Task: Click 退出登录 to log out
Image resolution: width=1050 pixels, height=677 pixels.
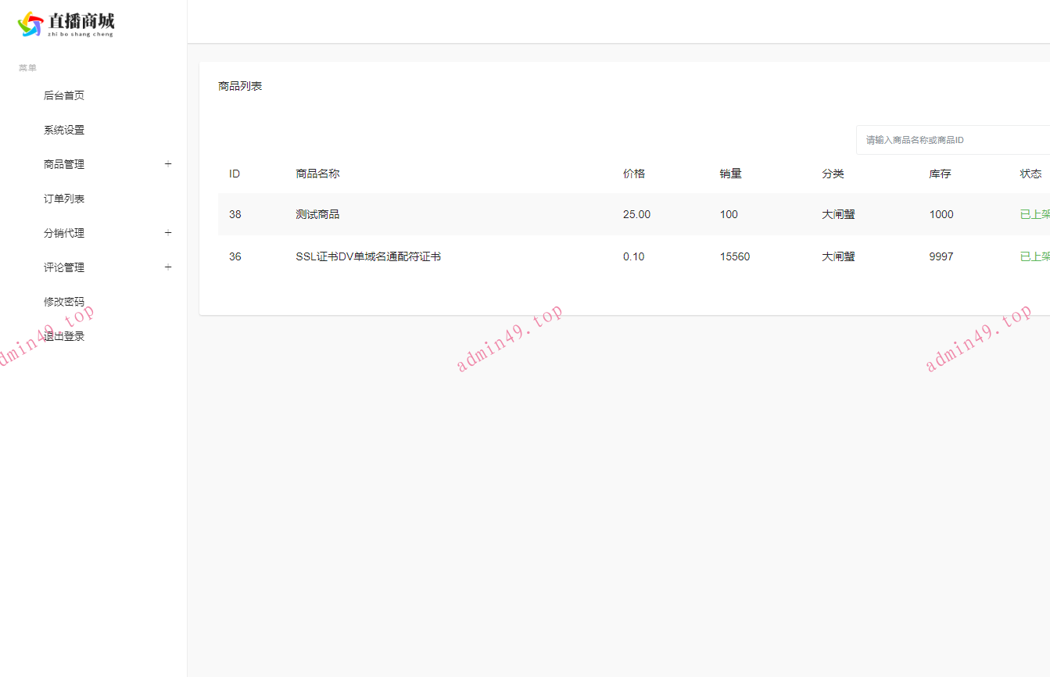Action: pos(64,336)
